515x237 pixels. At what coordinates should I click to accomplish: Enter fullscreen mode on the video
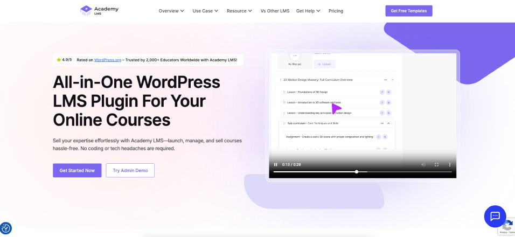coord(436,164)
